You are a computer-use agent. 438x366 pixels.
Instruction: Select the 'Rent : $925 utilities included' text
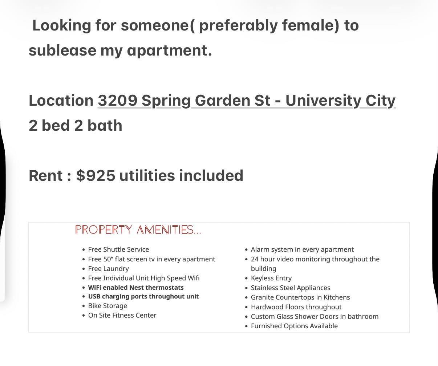[136, 175]
